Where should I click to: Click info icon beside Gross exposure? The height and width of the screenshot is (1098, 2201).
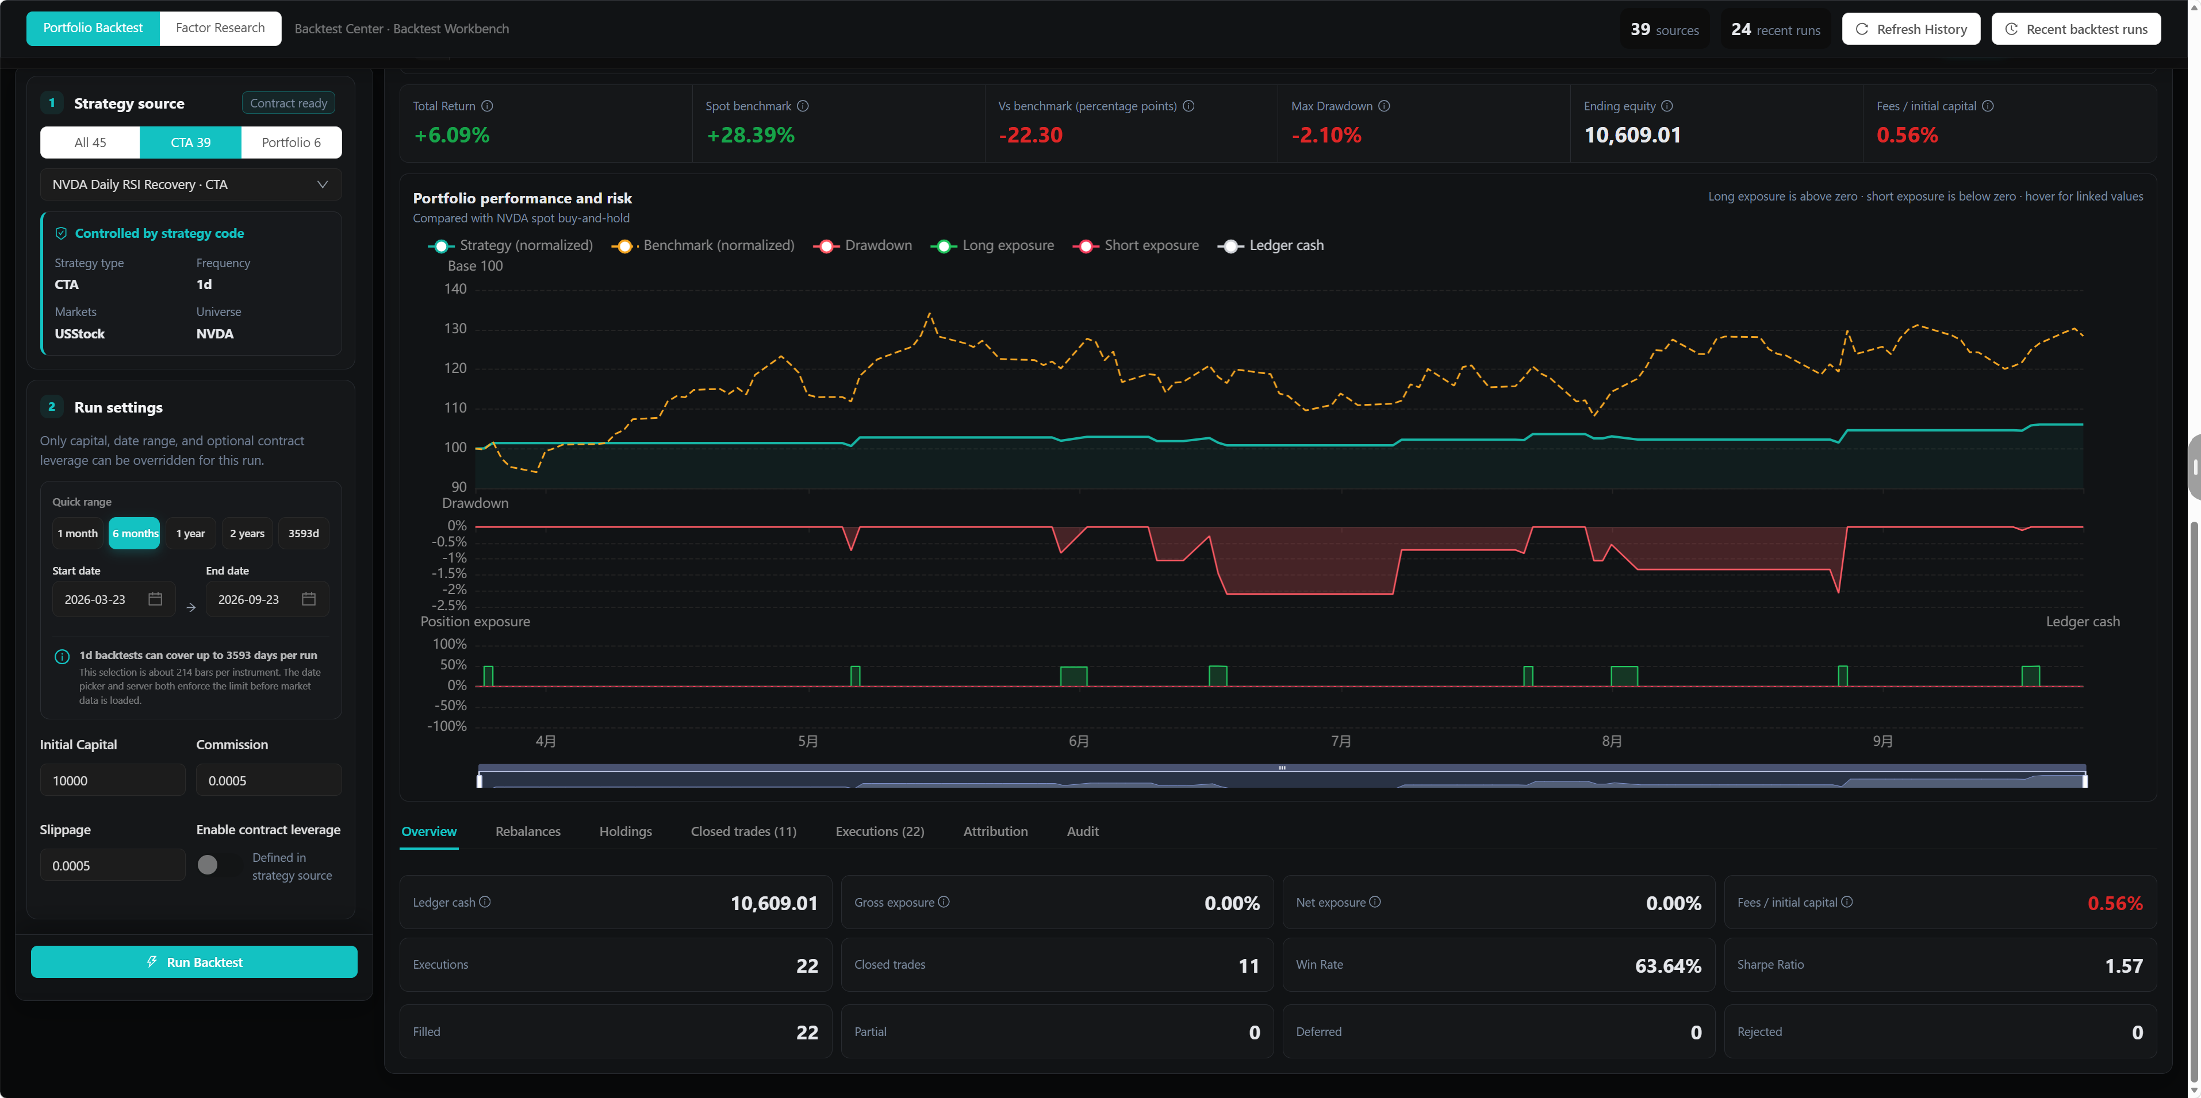944,901
